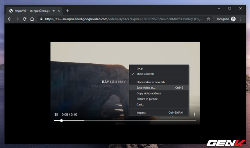
Task: Choose Loop in the context menu
Action: (x=159, y=68)
